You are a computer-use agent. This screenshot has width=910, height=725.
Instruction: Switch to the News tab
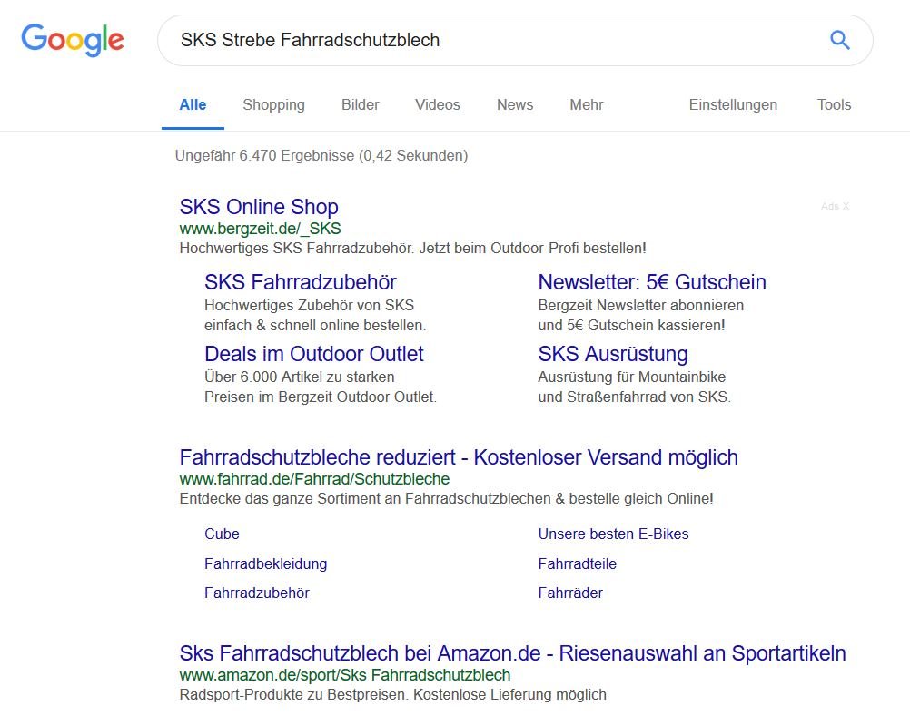click(x=515, y=105)
